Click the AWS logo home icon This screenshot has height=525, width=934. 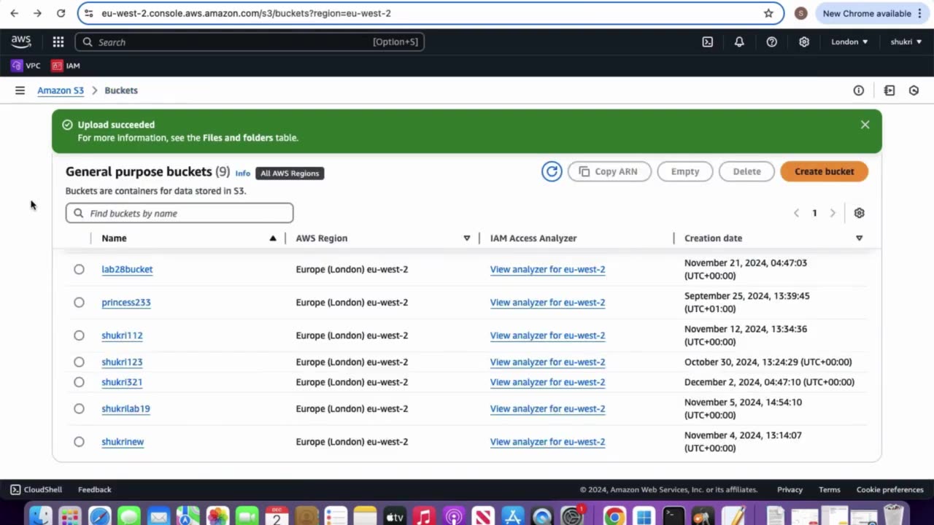[21, 42]
